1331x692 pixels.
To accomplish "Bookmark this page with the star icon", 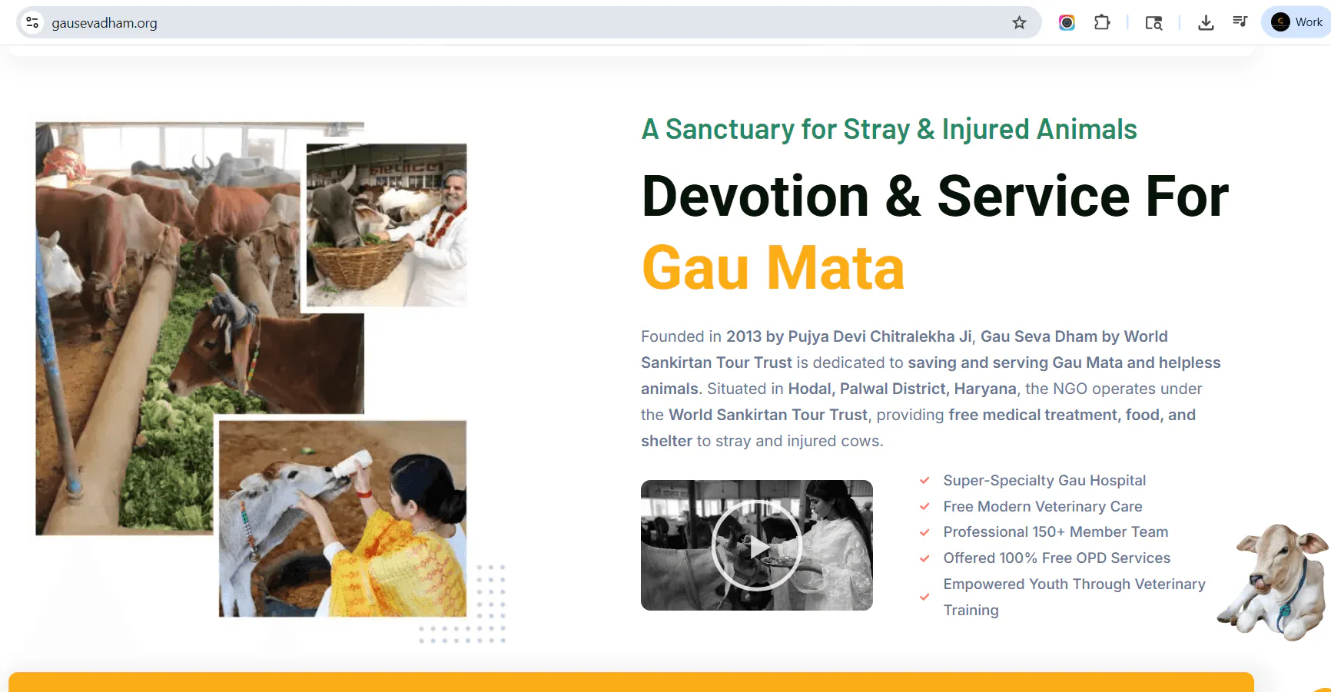I will [x=1019, y=22].
